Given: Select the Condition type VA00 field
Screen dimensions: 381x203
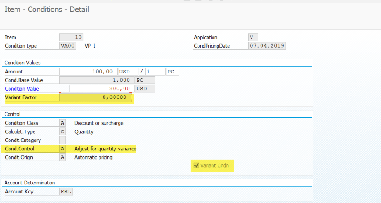Looking at the screenshot, I should (x=68, y=46).
